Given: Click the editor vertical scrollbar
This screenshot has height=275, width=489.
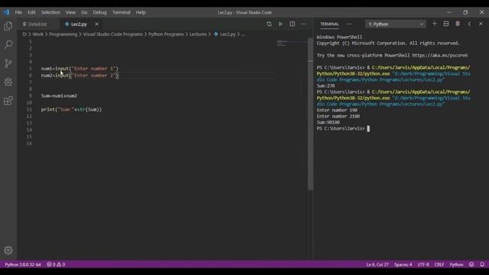Looking at the screenshot, I should pyautogui.click(x=310, y=114).
